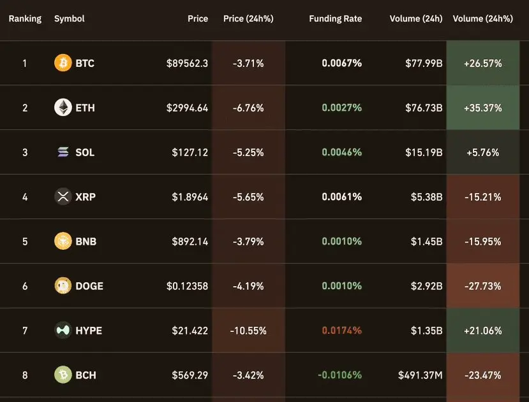Click BTC's $89562.3 price cell
This screenshot has width=529, height=402.
coord(187,63)
